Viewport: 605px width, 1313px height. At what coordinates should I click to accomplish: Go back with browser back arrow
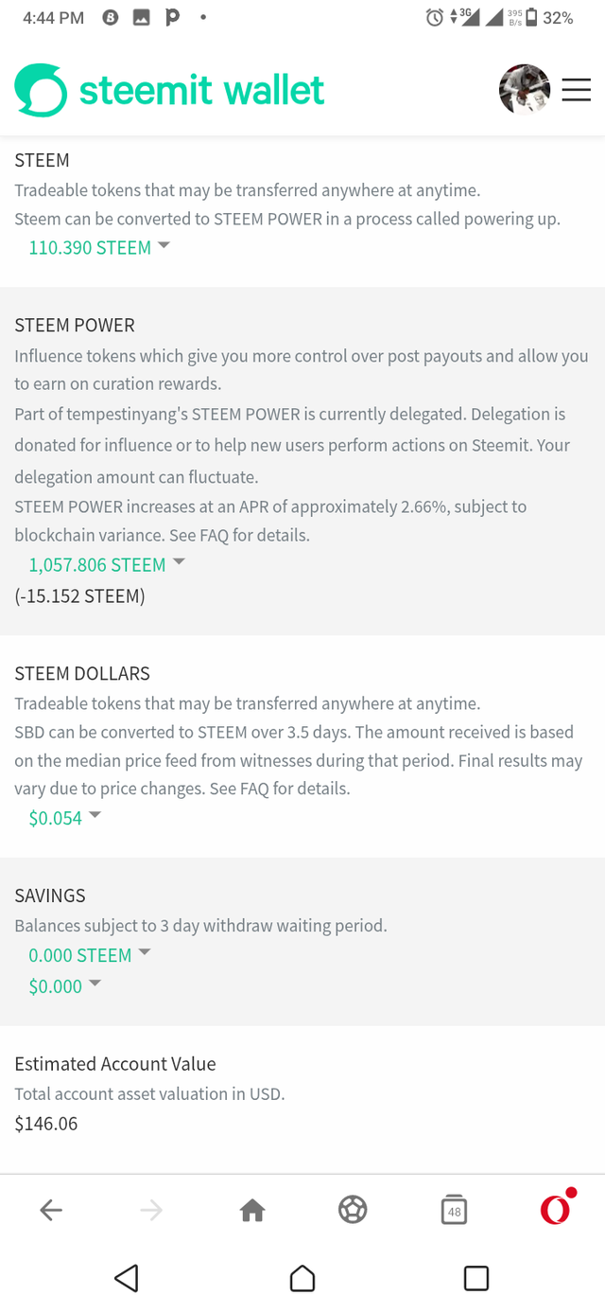click(51, 1209)
